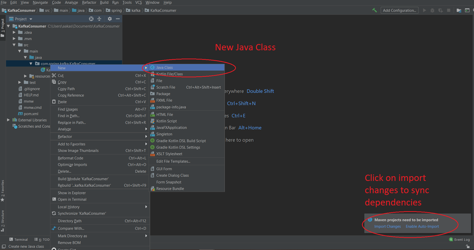Open the Project view dropdown
Screen dimensions: 474x250
(x=31, y=19)
